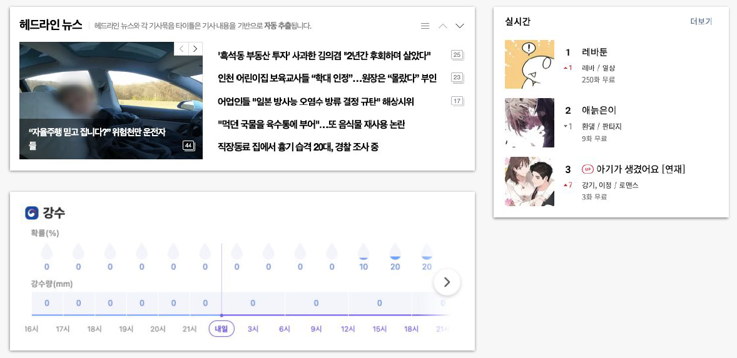The width and height of the screenshot is (737, 358).
Task: Select the 내일 marker on timeline
Action: coord(221,329)
